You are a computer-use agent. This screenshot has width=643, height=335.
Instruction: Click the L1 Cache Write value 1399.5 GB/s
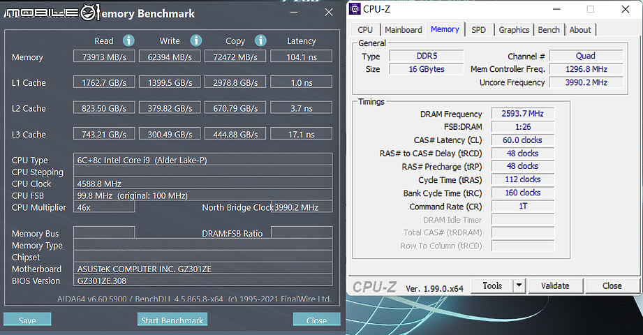170,82
